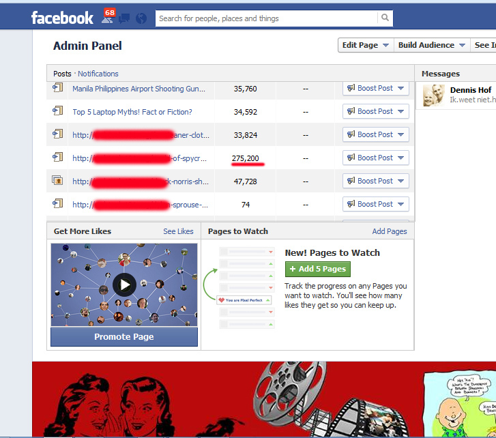Click link post icon in the 74 row

click(58, 204)
